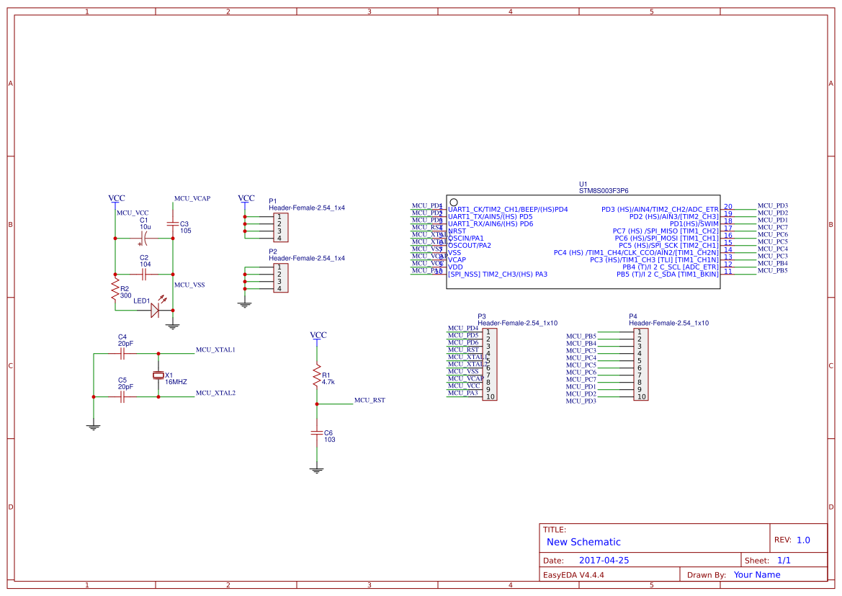The width and height of the screenshot is (842, 596).
Task: Click the MCU_VSS net label beside C2
Action: tap(189, 285)
